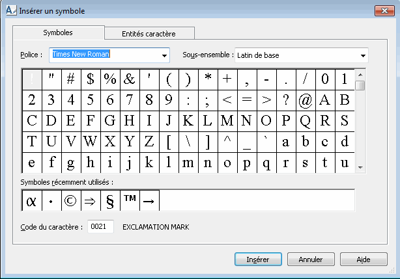Select the equals = symbol

tap(247, 100)
